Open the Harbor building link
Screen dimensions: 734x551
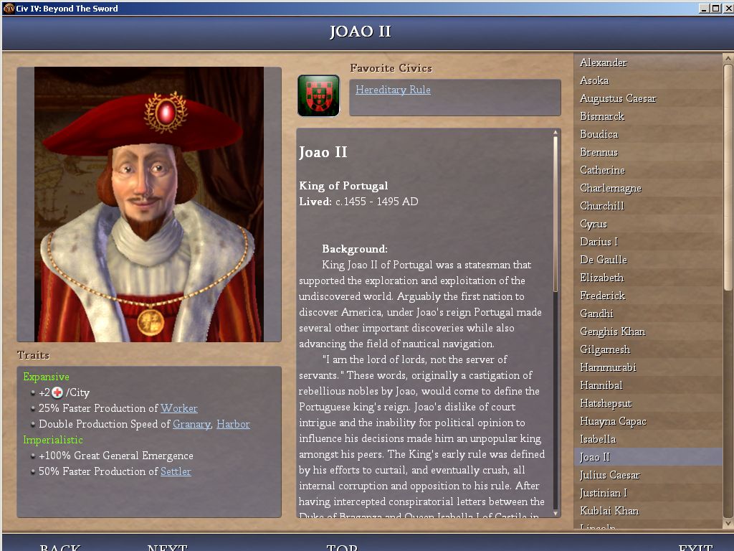pos(233,424)
